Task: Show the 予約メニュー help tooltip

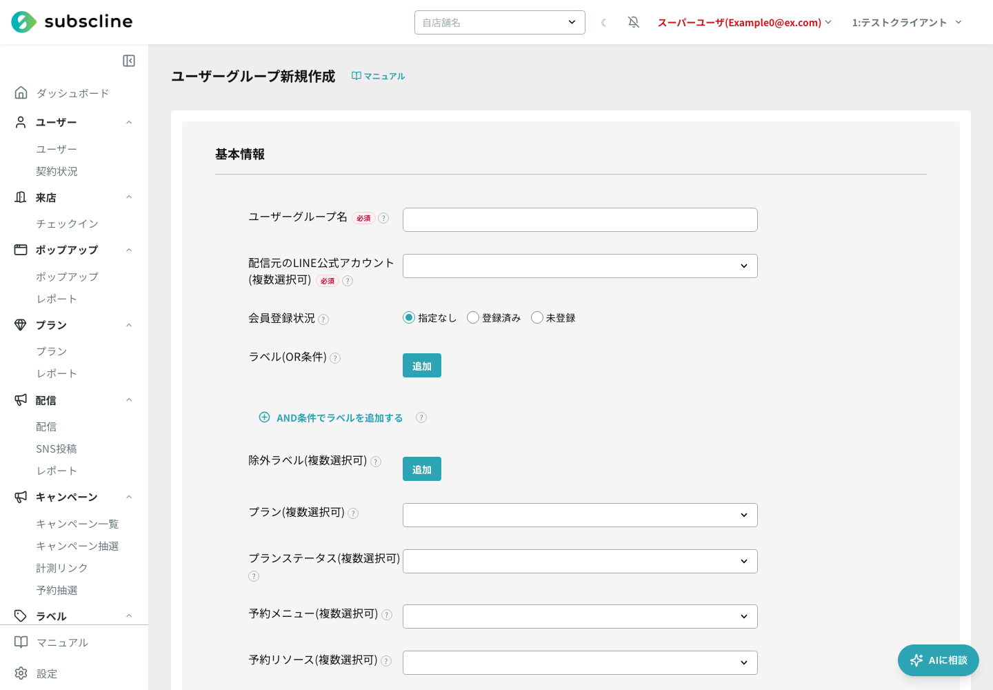Action: tap(387, 615)
